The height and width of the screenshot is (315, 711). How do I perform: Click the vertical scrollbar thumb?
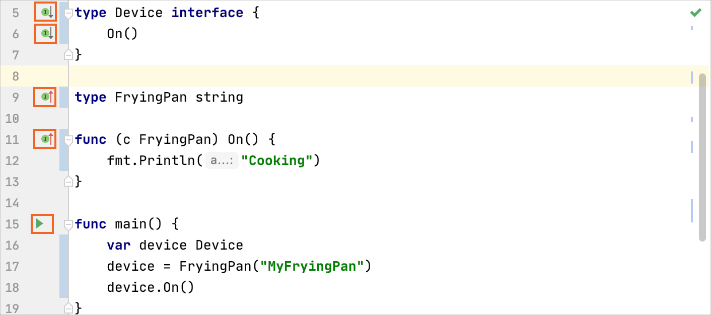tap(702, 157)
